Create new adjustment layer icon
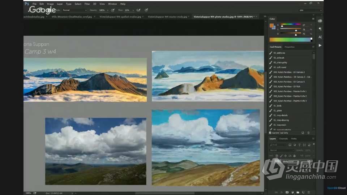 pos(292,192)
